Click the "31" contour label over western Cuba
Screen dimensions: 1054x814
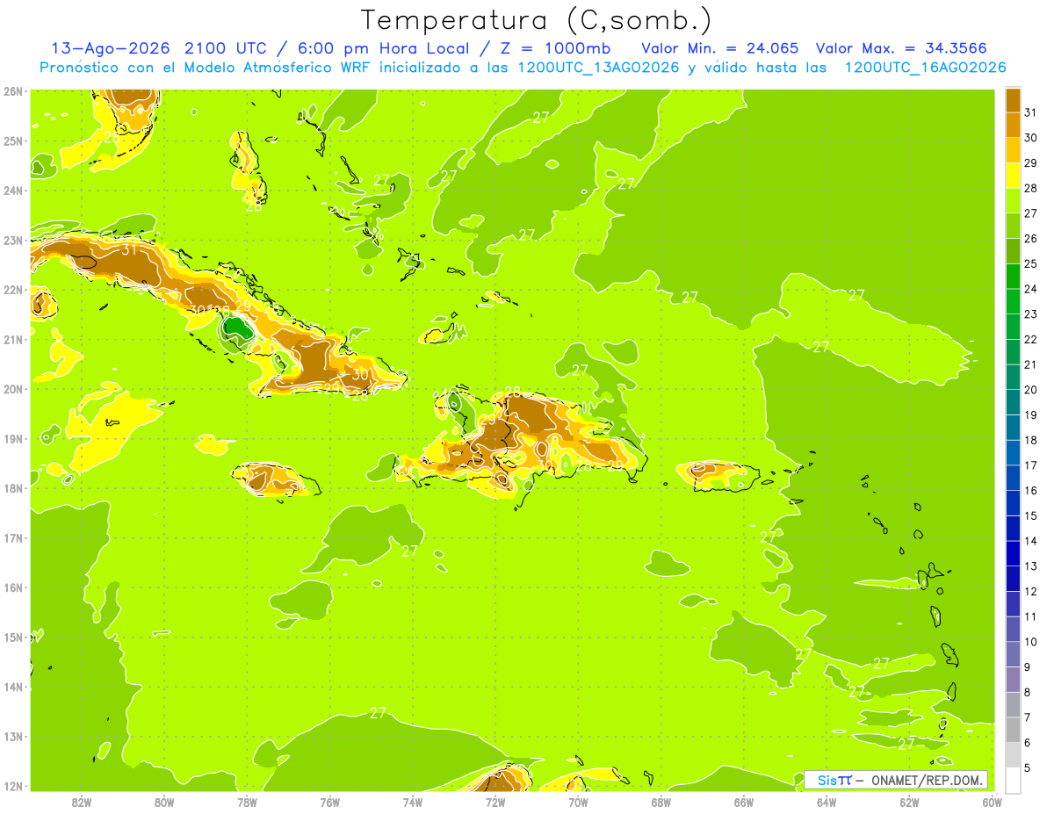pyautogui.click(x=129, y=249)
